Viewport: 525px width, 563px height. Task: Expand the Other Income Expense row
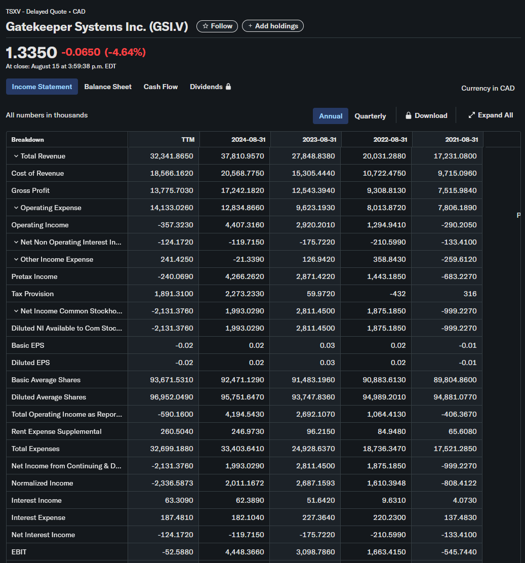[16, 260]
